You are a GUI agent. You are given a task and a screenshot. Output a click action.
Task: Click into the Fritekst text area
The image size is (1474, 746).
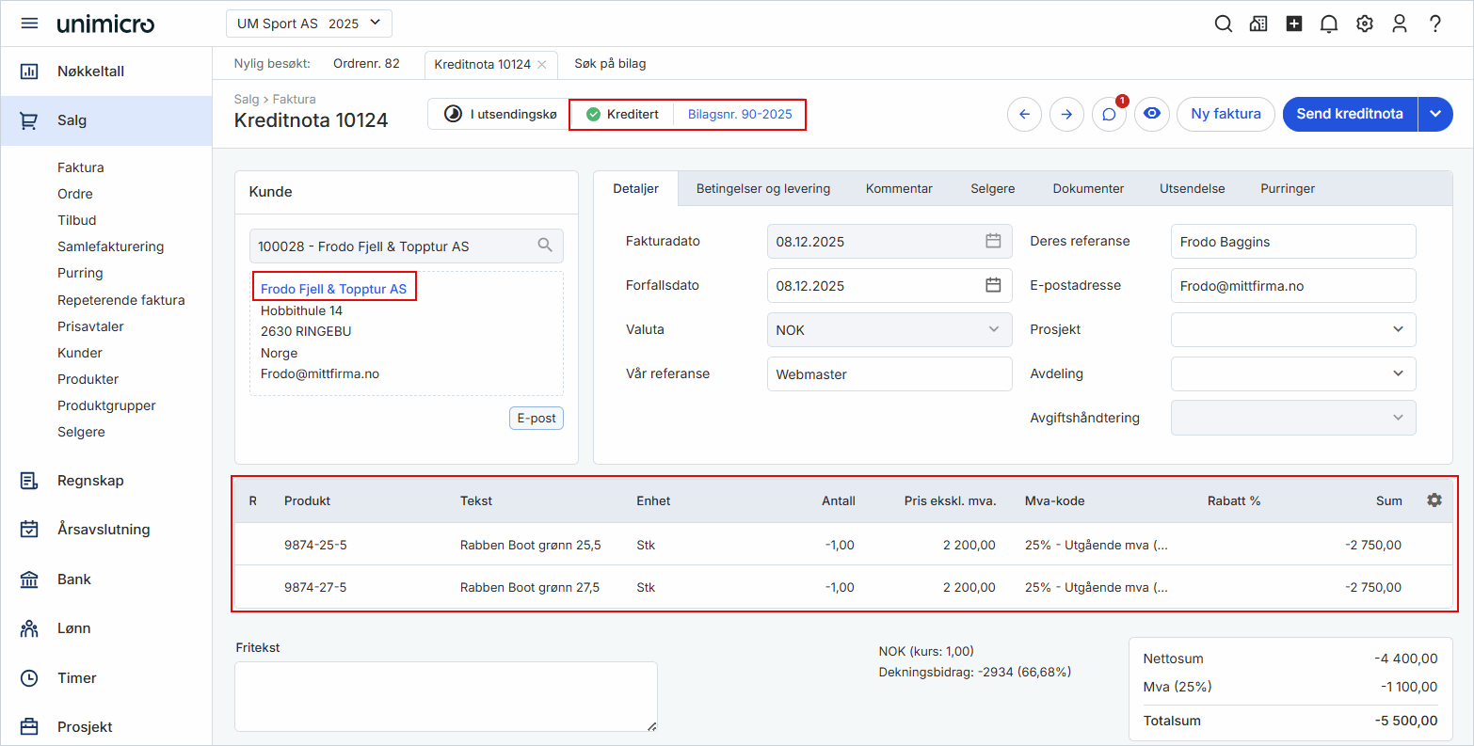pos(445,695)
